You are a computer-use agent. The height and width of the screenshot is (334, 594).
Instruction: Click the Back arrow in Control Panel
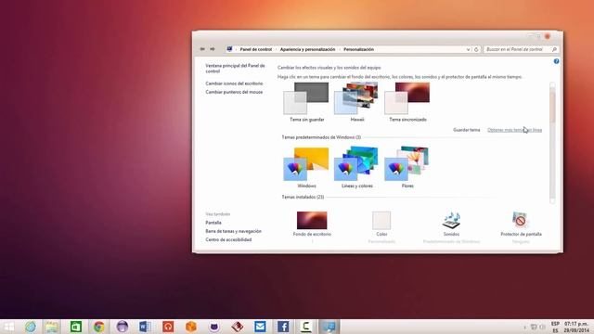pyautogui.click(x=202, y=49)
